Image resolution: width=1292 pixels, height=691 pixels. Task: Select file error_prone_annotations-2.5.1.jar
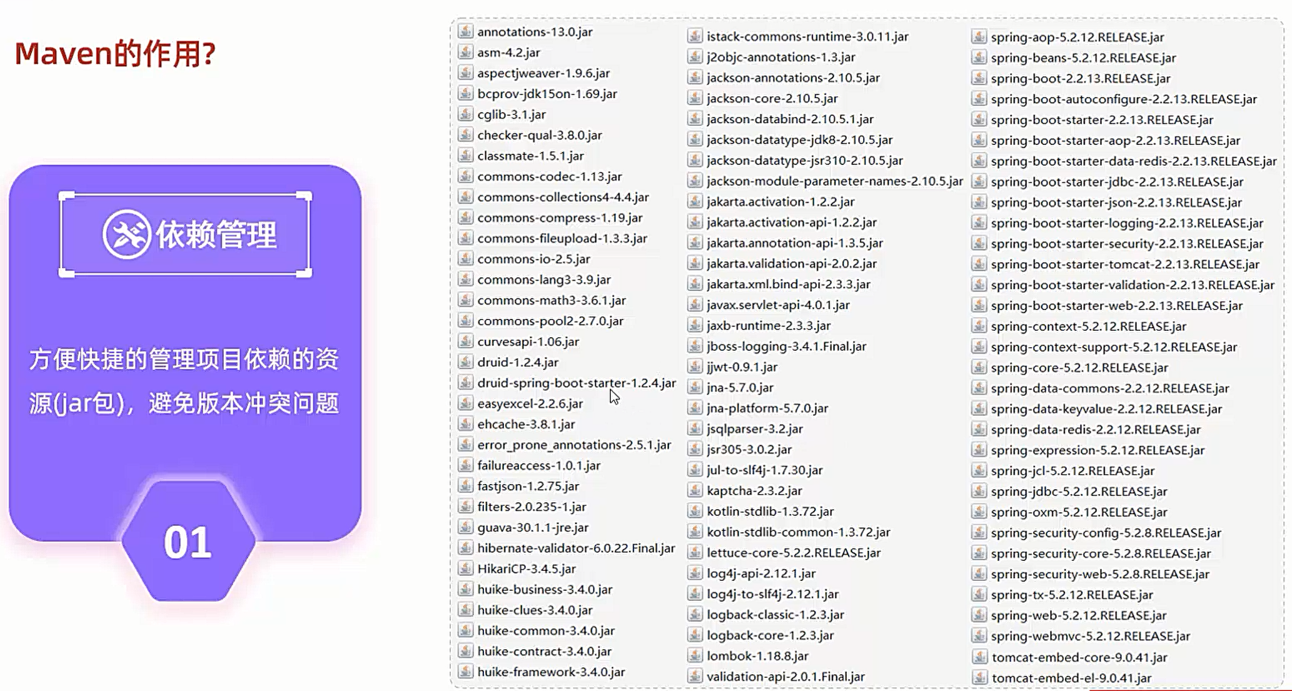[x=574, y=444]
